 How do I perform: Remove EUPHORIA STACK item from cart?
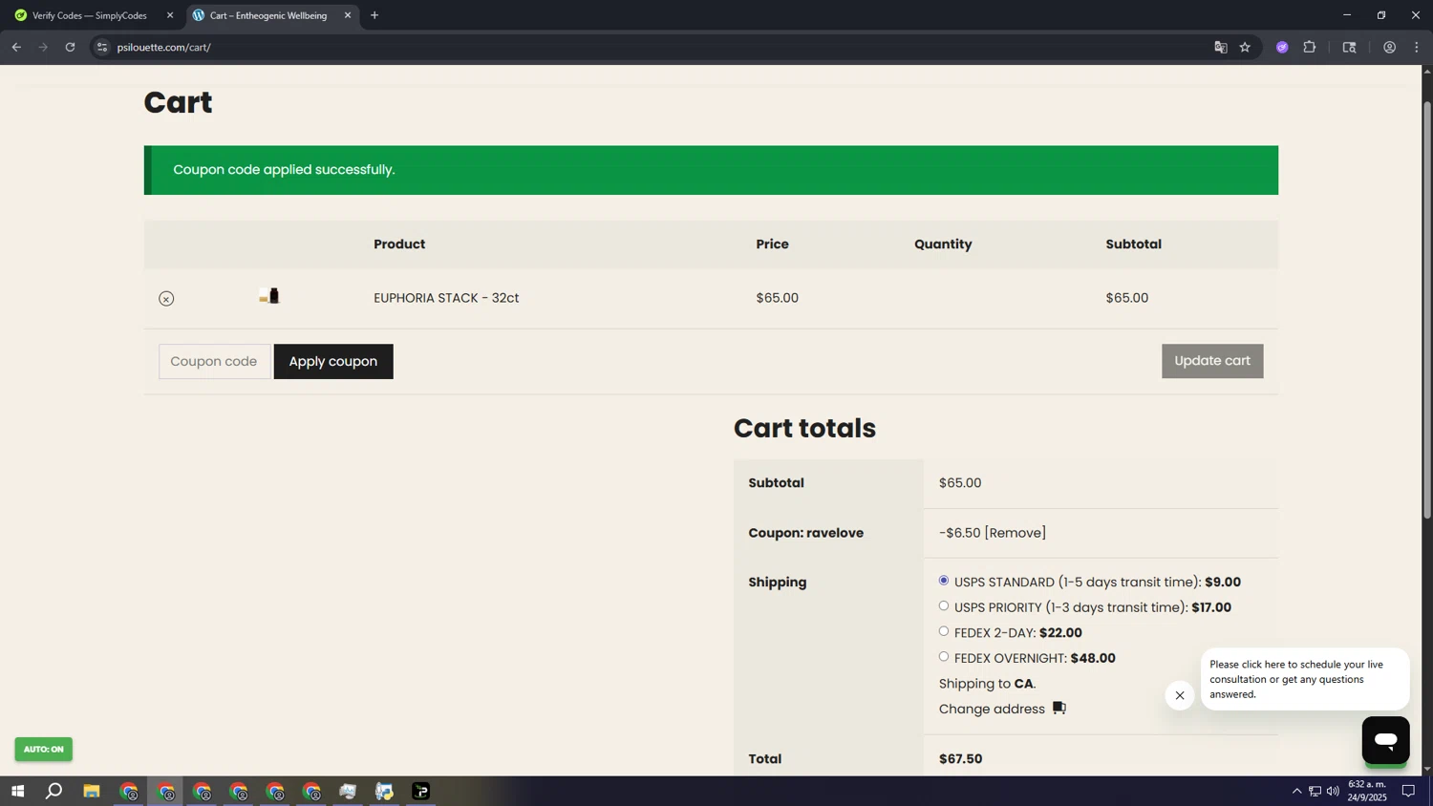tap(166, 299)
